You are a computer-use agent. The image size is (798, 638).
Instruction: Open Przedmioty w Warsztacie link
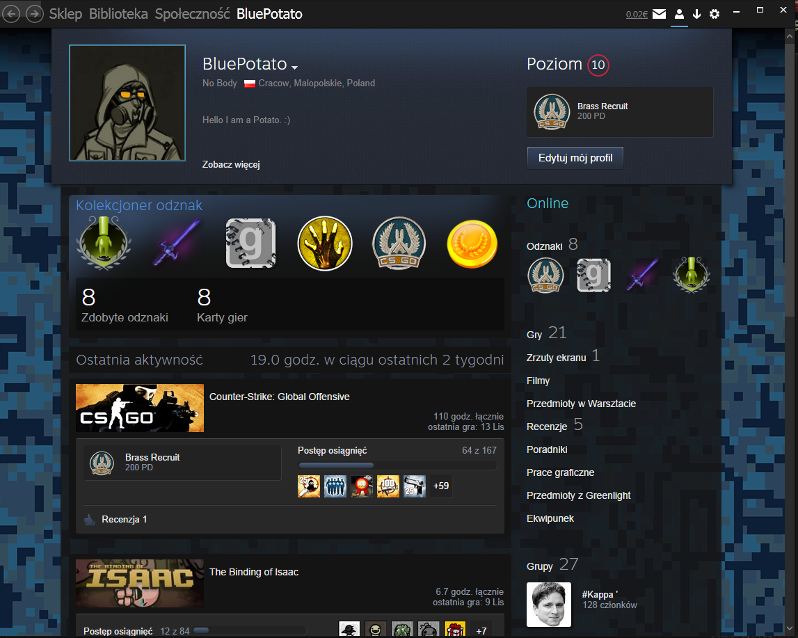(x=581, y=404)
